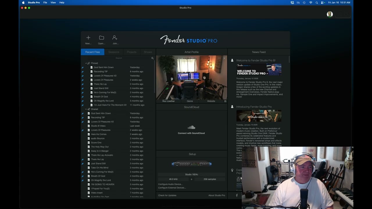
Task: Click the share icon of the Shared group header
Action: [89, 109]
